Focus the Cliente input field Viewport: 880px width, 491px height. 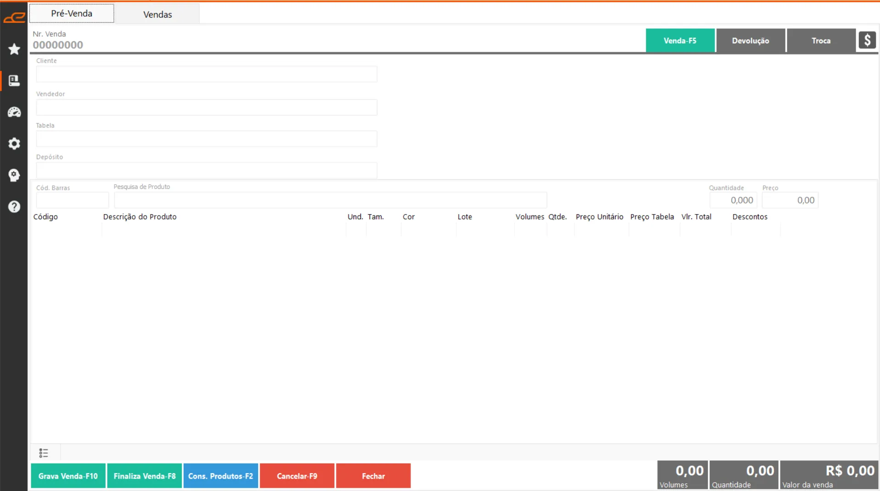point(207,74)
